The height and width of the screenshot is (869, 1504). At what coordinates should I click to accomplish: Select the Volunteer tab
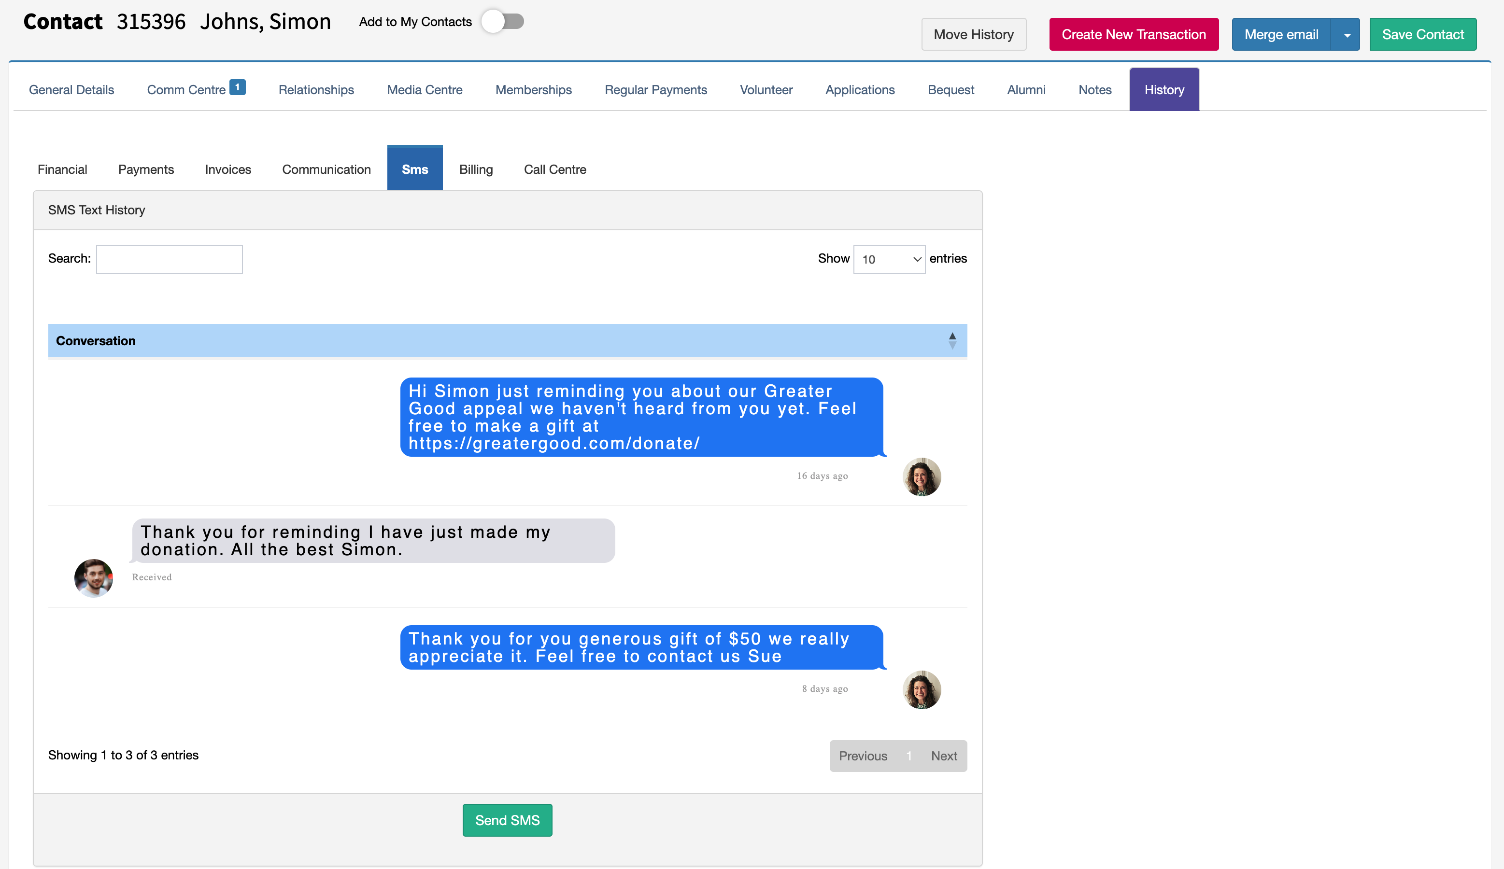(766, 89)
